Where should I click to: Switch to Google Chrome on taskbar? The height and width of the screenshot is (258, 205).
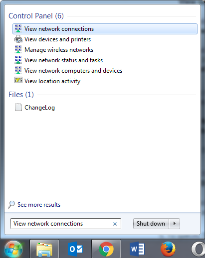pyautogui.click(x=106, y=249)
